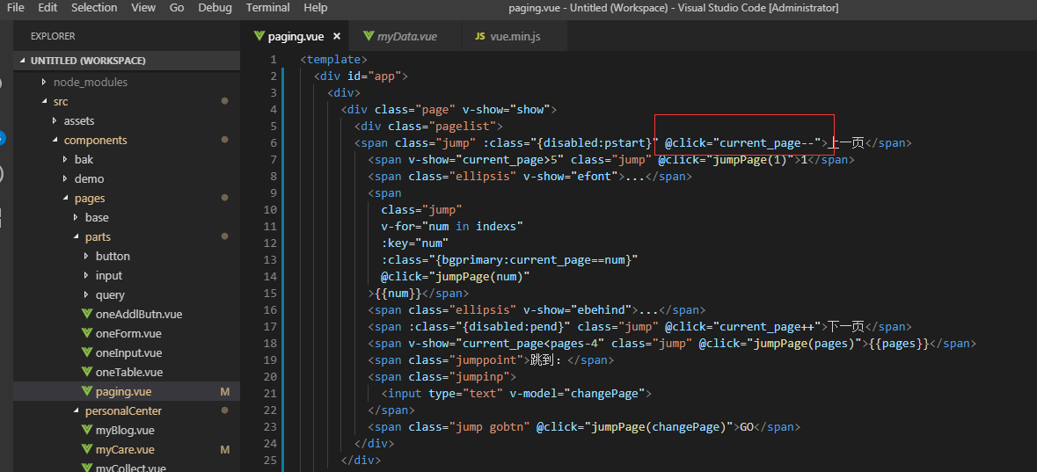The width and height of the screenshot is (1037, 472).
Task: Open the Go menu
Action: click(177, 8)
